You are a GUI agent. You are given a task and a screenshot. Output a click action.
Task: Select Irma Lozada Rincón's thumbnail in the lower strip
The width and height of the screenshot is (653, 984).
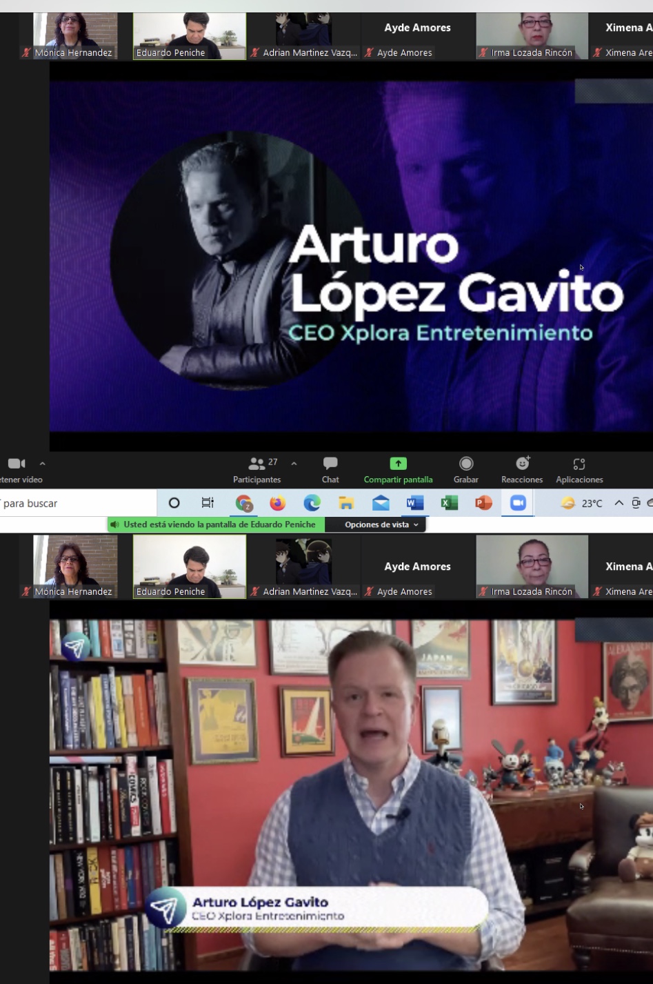pyautogui.click(x=532, y=567)
